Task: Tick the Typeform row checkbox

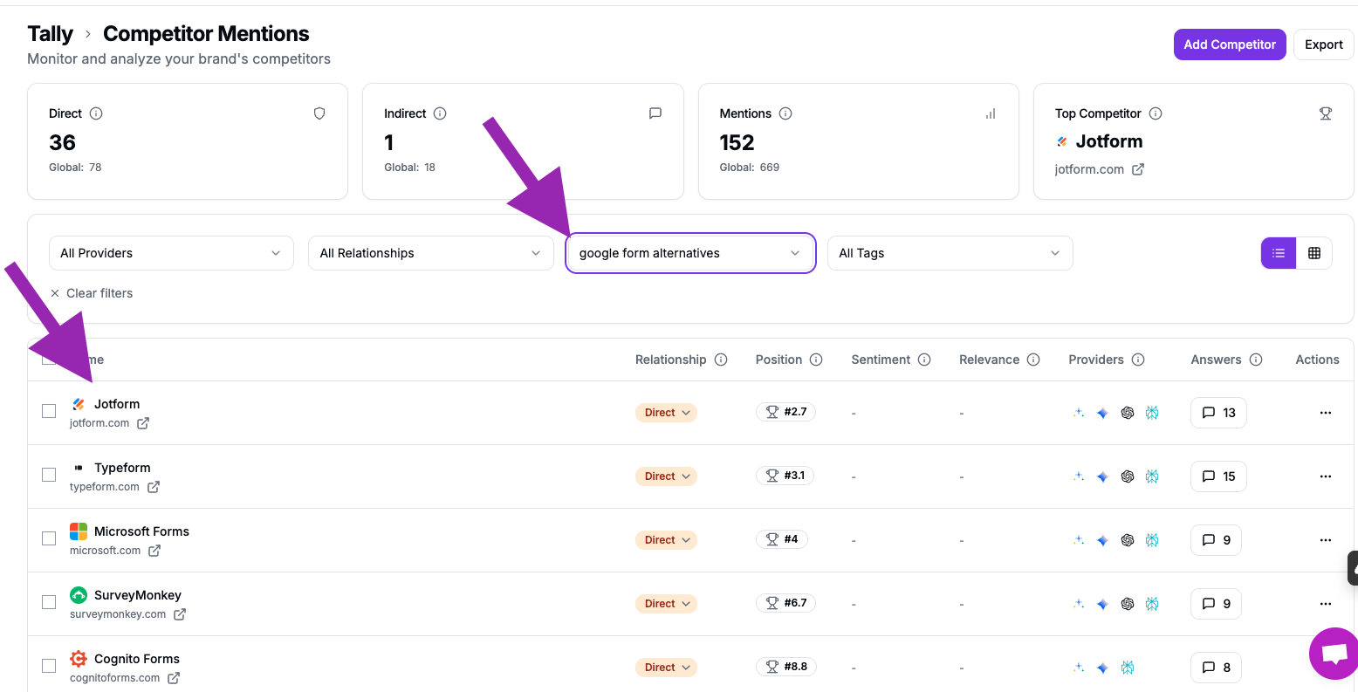Action: coord(49,475)
